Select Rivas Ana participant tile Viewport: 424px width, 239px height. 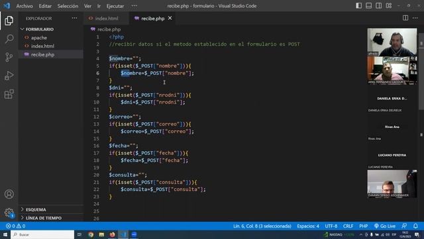(392, 127)
